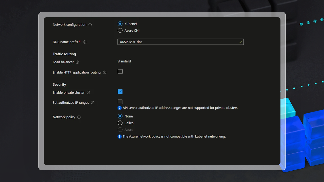Click info icon beside Set authorized IP ranges

point(93,103)
